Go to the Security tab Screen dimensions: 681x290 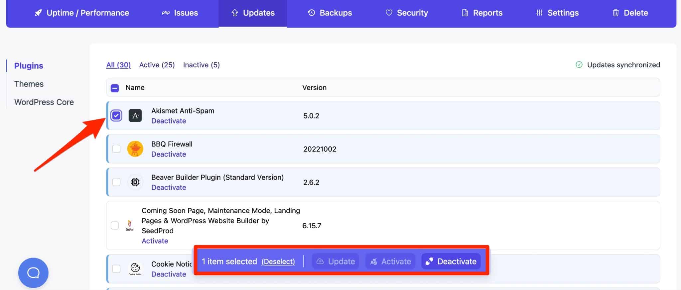(406, 13)
